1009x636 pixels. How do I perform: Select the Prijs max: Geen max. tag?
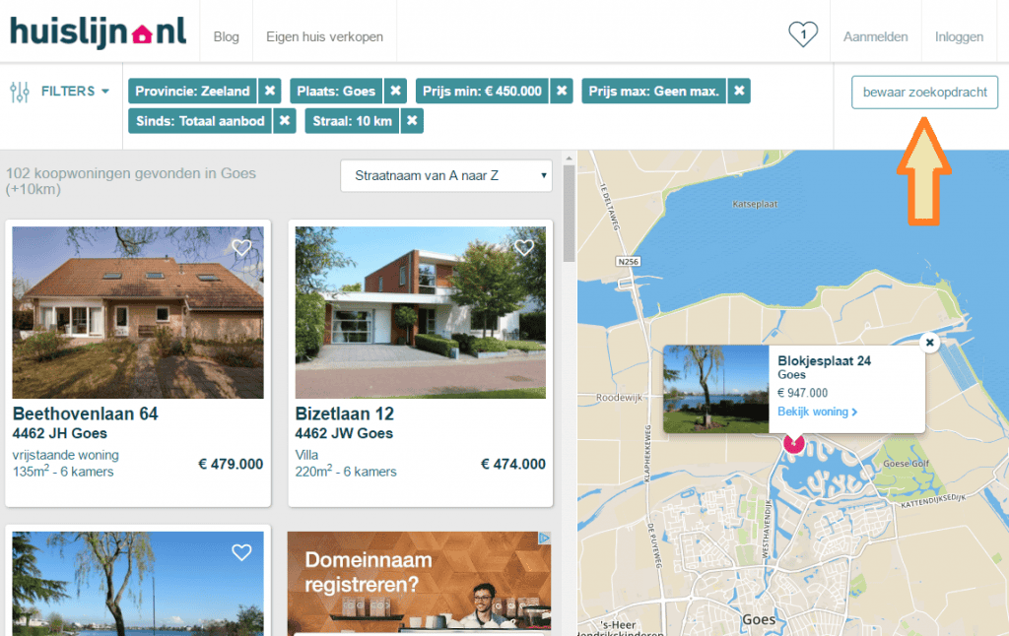point(654,91)
